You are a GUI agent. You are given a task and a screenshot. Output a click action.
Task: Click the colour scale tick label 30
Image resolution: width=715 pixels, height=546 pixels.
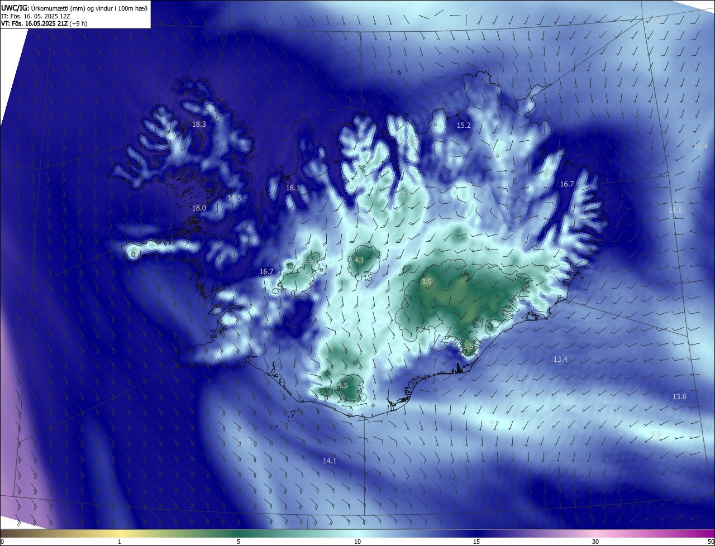595,542
